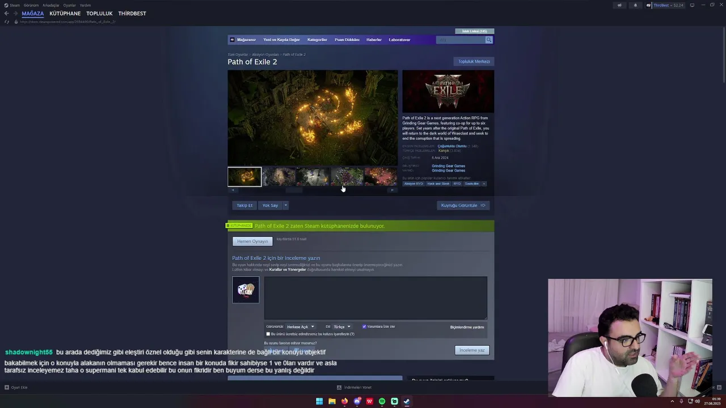Click the İnceleme yaz button
Screen dimensions: 726x408
(472, 350)
